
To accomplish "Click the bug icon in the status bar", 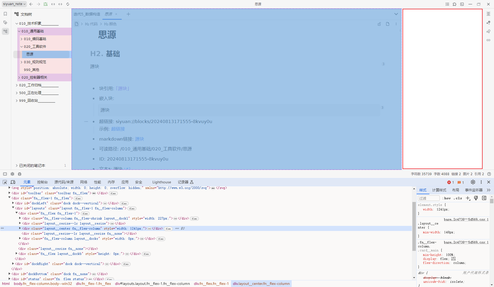I will tap(19, 174).
